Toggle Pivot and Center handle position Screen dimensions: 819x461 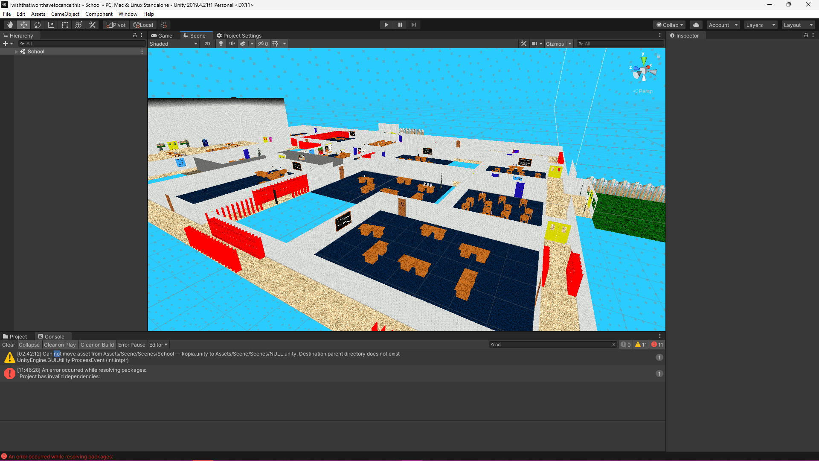coord(116,24)
